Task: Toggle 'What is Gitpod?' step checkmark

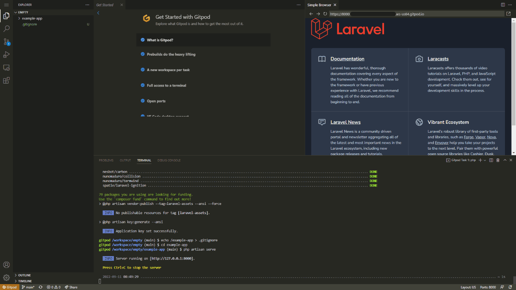Action: coord(143,40)
